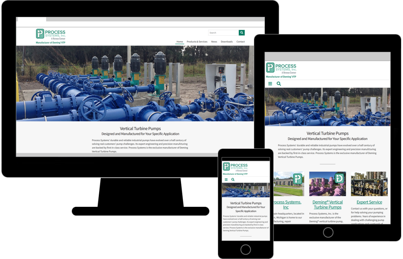Click 'Designed and Manufactured for Your Specific Application' on tablet
The width and height of the screenshot is (403, 259).
tap(328, 139)
